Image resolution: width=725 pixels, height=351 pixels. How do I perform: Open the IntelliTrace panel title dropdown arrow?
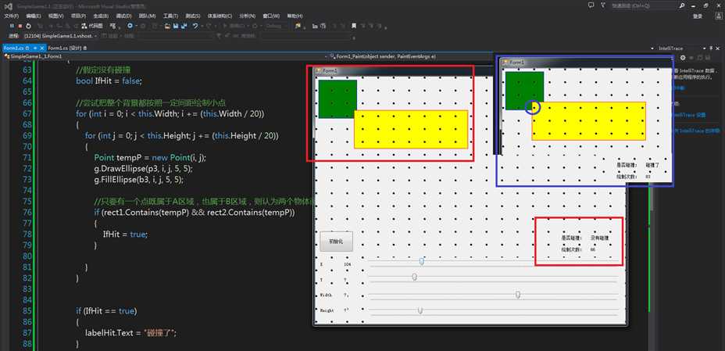click(704, 48)
